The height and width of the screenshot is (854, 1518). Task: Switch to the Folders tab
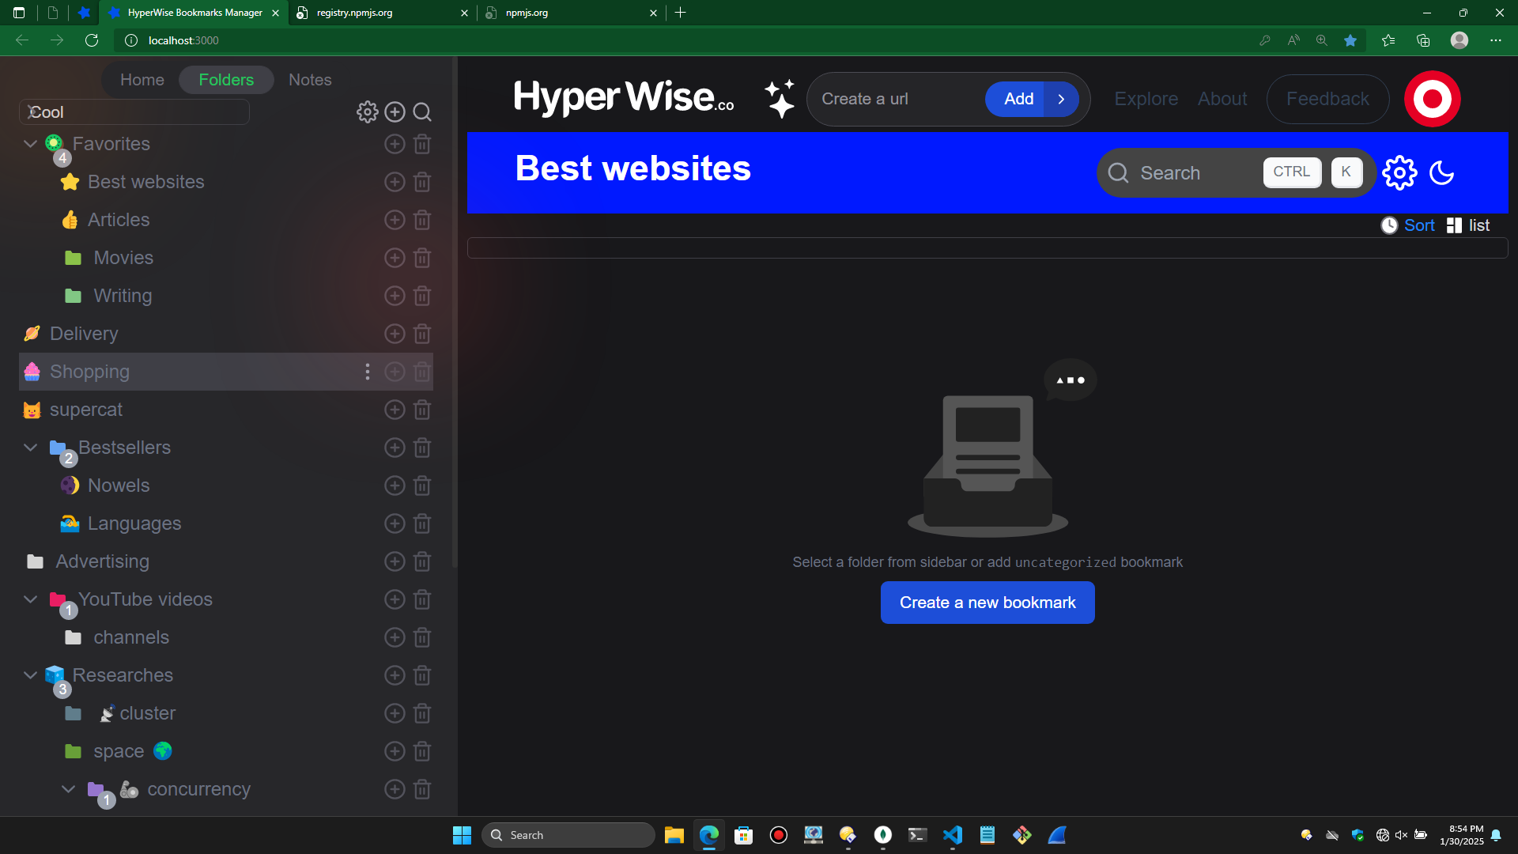click(x=226, y=80)
